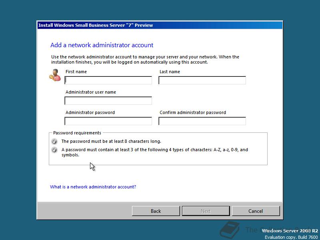Select the Administrator user name field
Image resolution: width=320 pixels, height=240 pixels.
[108, 101]
